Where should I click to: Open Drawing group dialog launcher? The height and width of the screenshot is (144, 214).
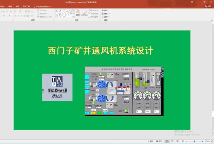click(x=100, y=20)
